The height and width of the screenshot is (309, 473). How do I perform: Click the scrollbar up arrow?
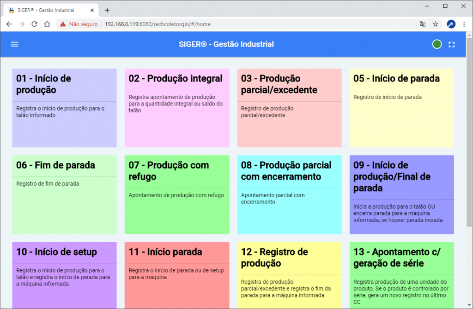tap(469, 35)
